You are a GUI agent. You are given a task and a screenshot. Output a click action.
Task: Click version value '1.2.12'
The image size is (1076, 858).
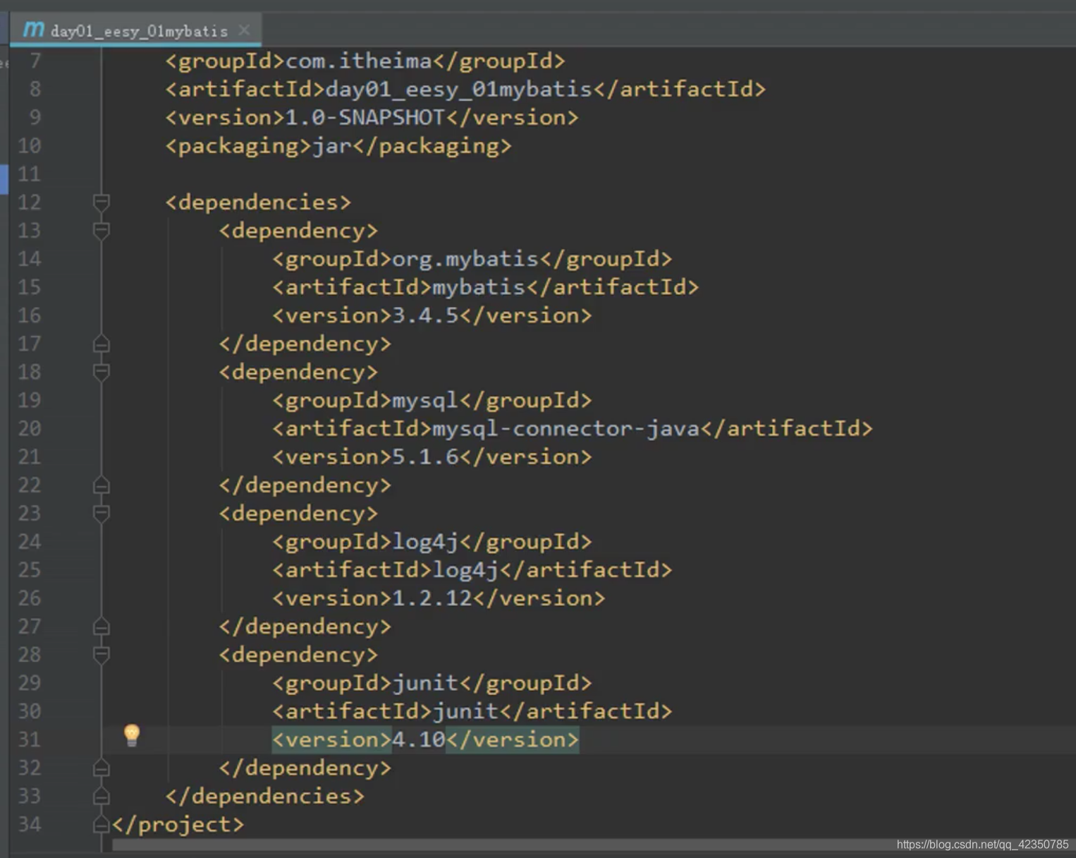point(432,598)
